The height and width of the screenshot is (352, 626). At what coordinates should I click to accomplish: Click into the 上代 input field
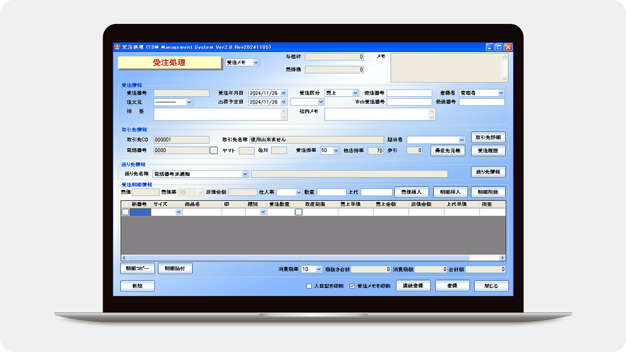[376, 192]
